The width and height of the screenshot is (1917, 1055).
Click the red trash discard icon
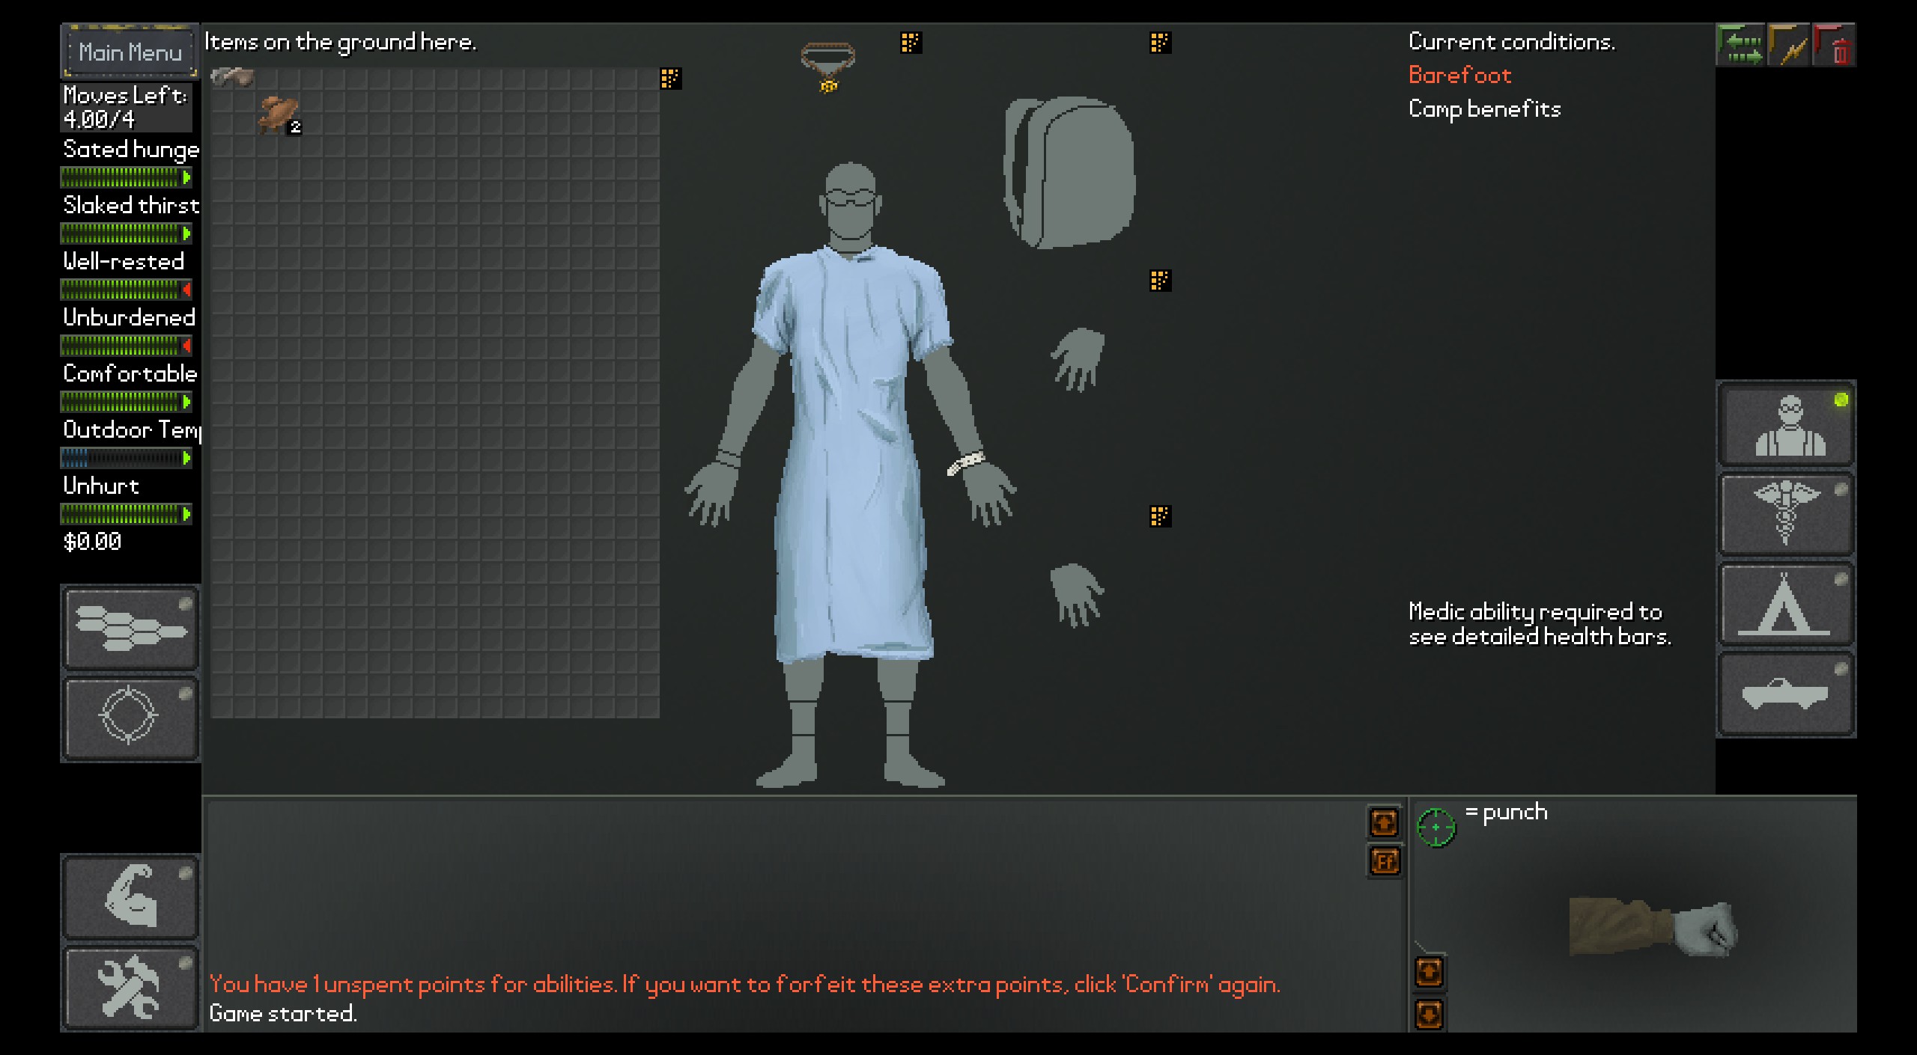tap(1836, 45)
